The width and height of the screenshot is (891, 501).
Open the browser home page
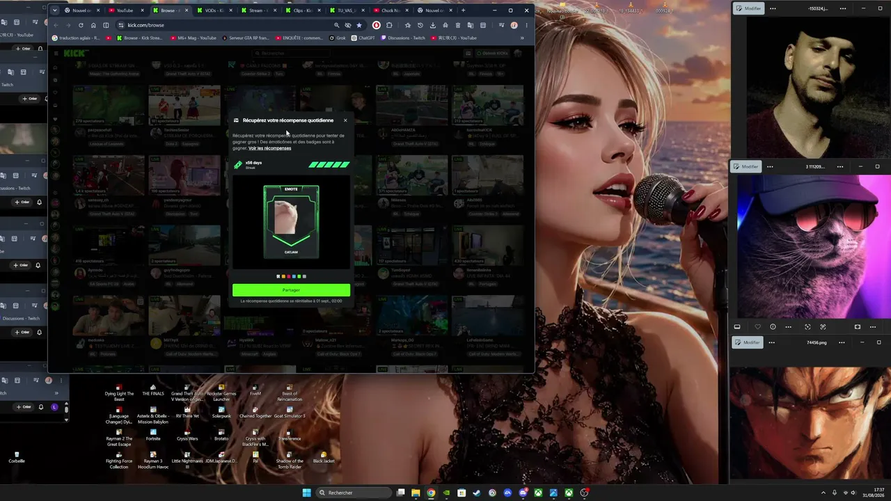(93, 25)
